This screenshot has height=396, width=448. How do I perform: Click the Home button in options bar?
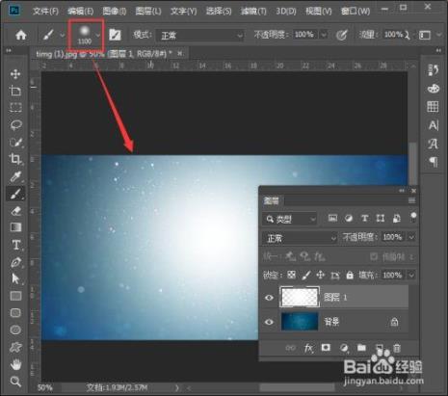21,35
